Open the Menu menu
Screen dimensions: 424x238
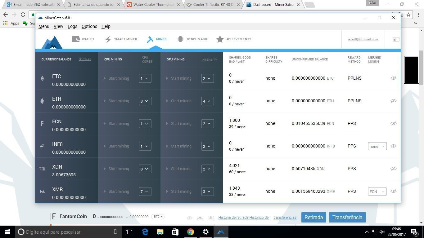point(44,26)
